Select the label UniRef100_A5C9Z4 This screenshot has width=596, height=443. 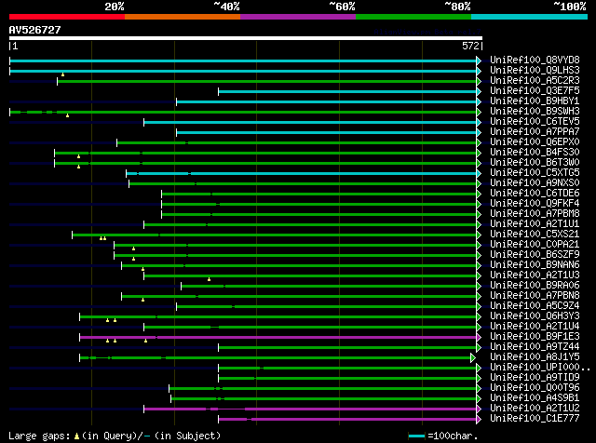click(535, 306)
